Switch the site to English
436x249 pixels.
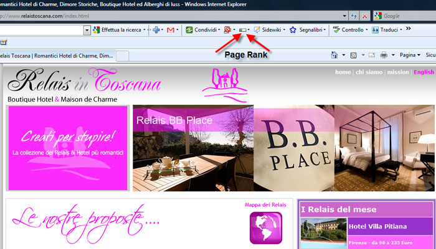click(424, 73)
